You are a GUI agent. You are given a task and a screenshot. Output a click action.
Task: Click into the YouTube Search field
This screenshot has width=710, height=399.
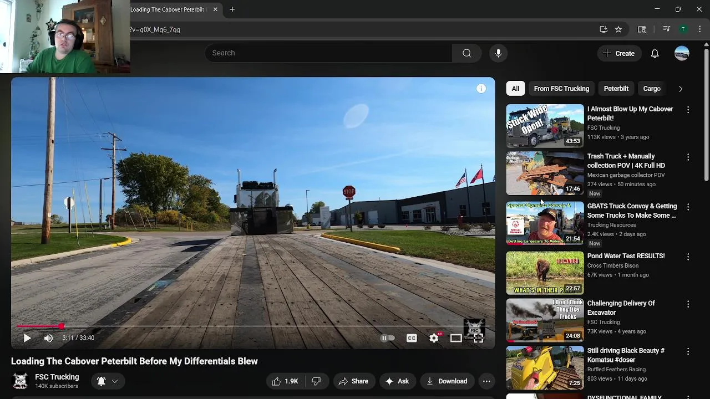pos(328,53)
